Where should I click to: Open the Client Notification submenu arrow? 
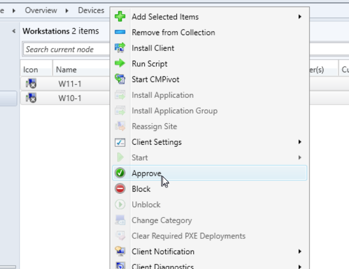(300, 252)
